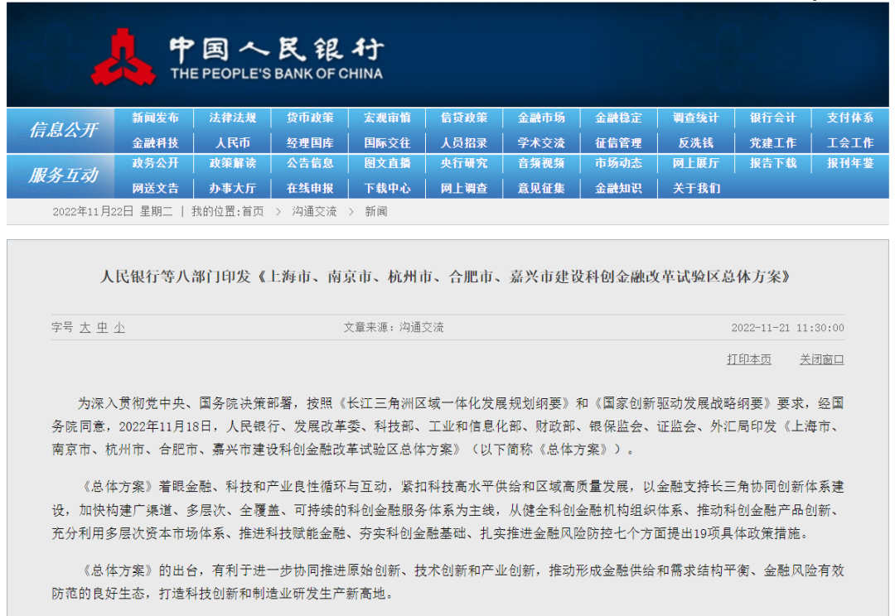The image size is (895, 616).
Task: Click 关于我们 navigation item
Action: coord(696,188)
